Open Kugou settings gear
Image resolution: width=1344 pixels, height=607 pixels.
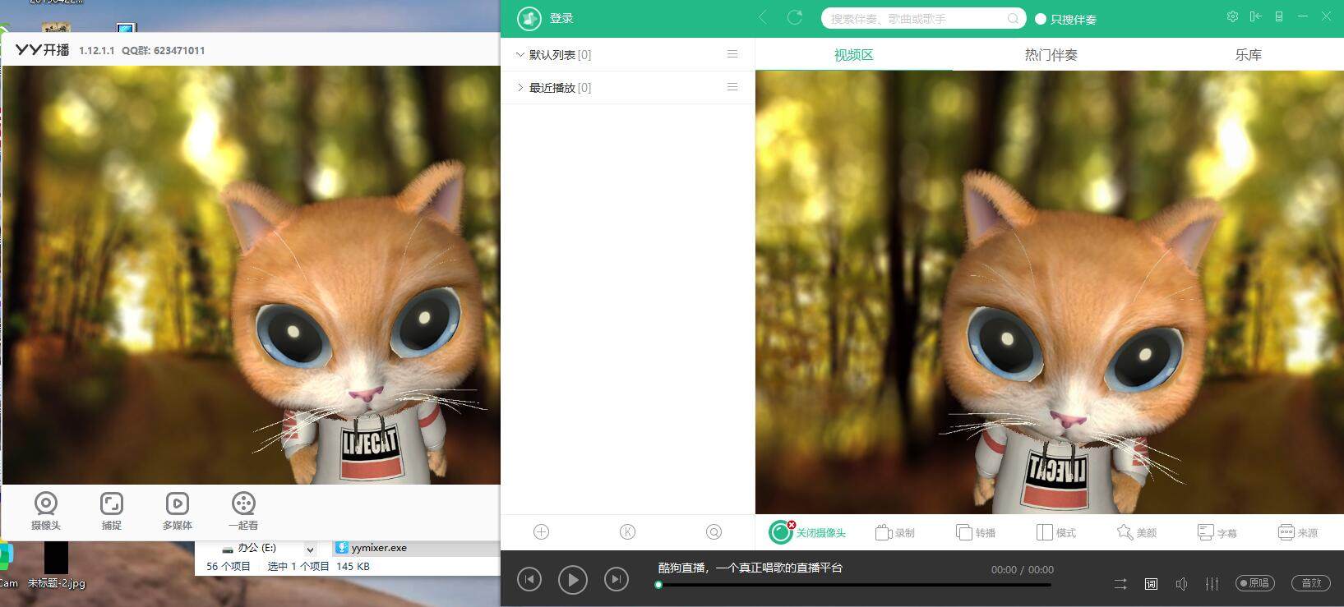pos(1232,16)
